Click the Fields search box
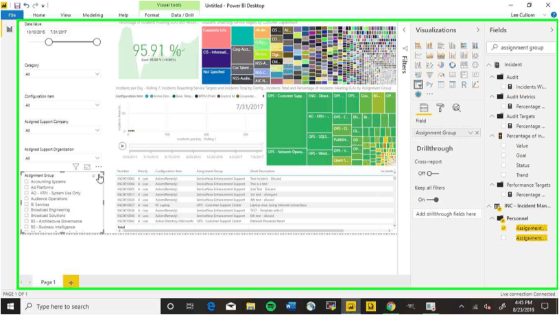Screen dimensions: 559x315 click(522, 47)
